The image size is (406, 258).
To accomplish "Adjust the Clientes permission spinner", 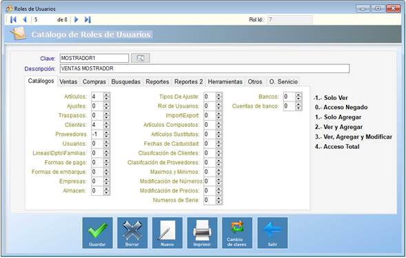I will [101, 125].
